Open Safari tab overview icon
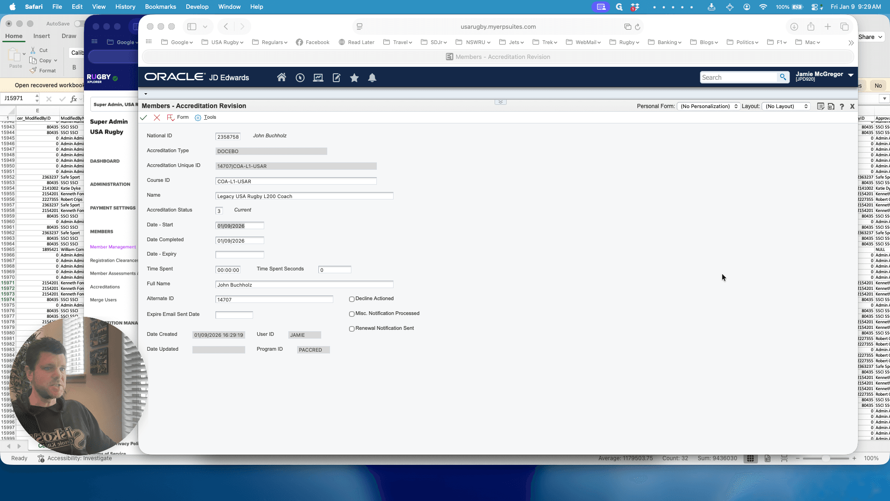890x501 pixels. point(844,27)
